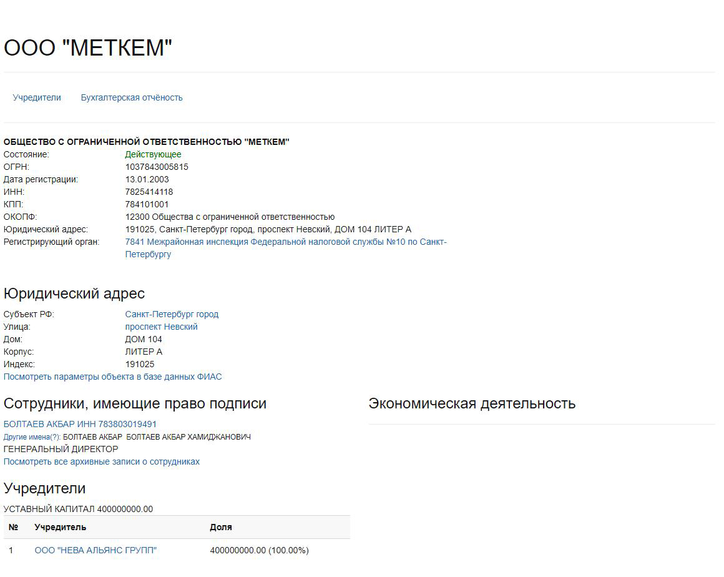
Task: Click the ОГРН number 1037843005815
Action: coord(157,167)
